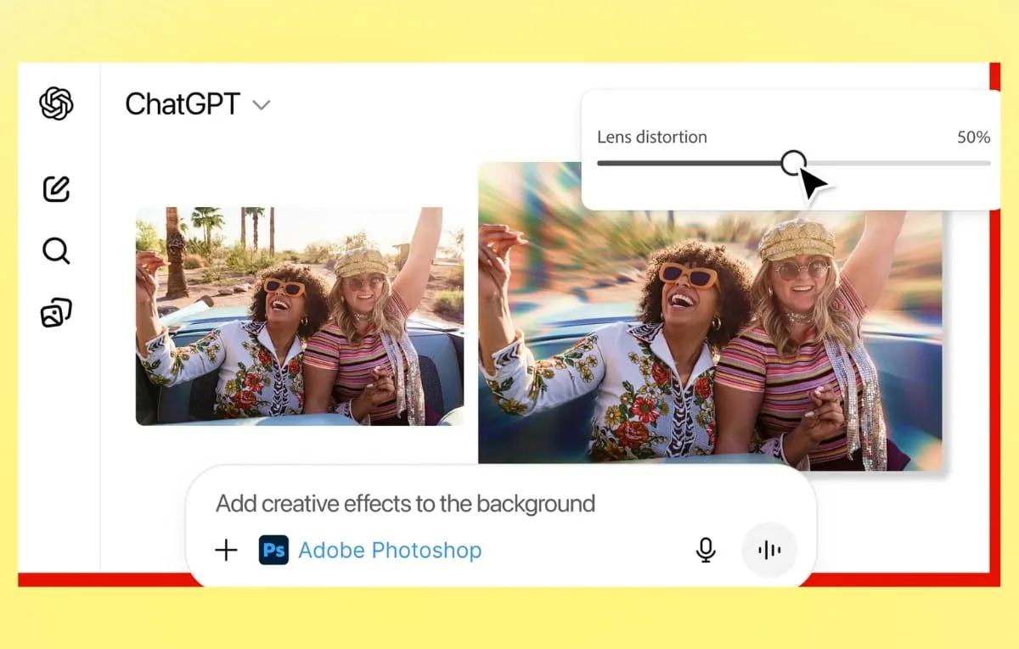Activate the microphone dictation icon
The height and width of the screenshot is (649, 1019).
705,551
